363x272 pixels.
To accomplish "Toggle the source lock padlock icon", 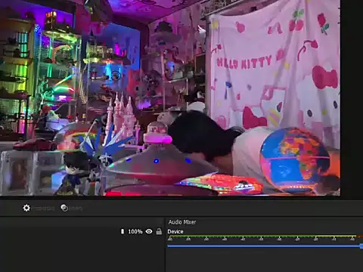I will (159, 231).
